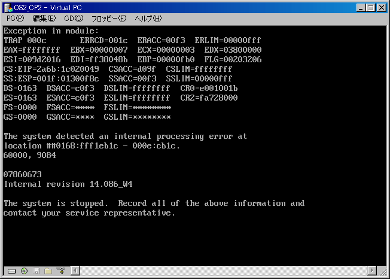Close the Virtual PC window
The width and height of the screenshot is (390, 279).
coord(381,8)
